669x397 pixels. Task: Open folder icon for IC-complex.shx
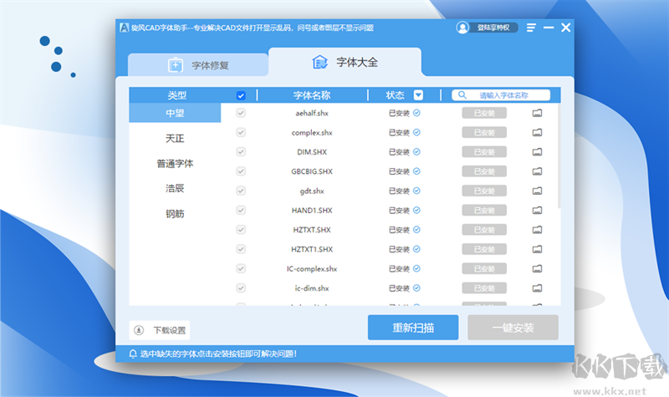point(537,268)
